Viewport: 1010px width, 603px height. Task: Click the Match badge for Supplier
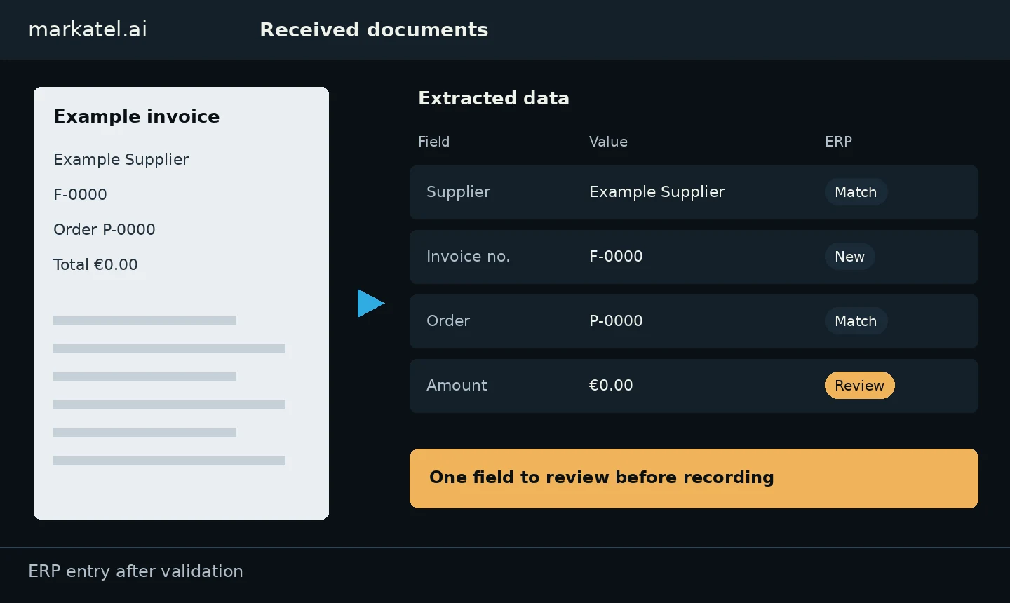click(856, 191)
